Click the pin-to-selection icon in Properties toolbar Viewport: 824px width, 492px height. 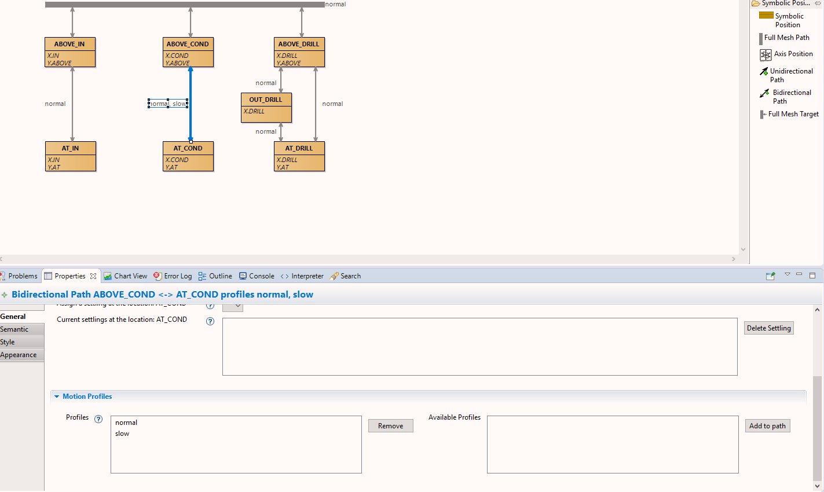770,276
